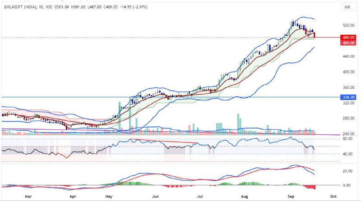Click the BIRLASOFT (INDIA) symbol title
The image size is (361, 201).
tap(20, 7)
